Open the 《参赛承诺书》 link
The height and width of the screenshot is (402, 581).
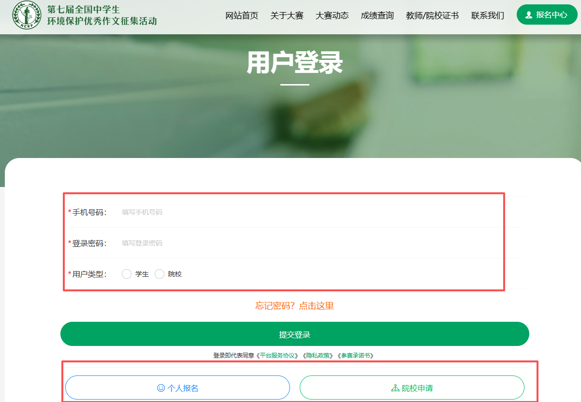coord(355,356)
